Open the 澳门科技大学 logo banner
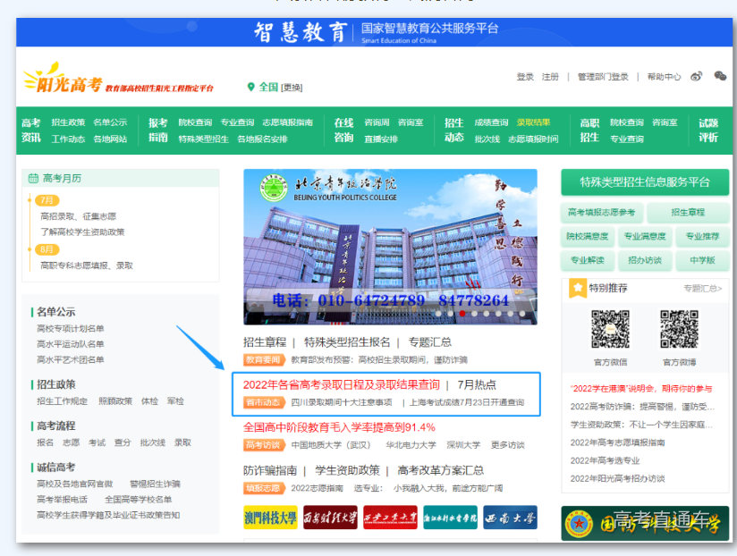Viewport: 737px width, 556px height. tap(270, 518)
